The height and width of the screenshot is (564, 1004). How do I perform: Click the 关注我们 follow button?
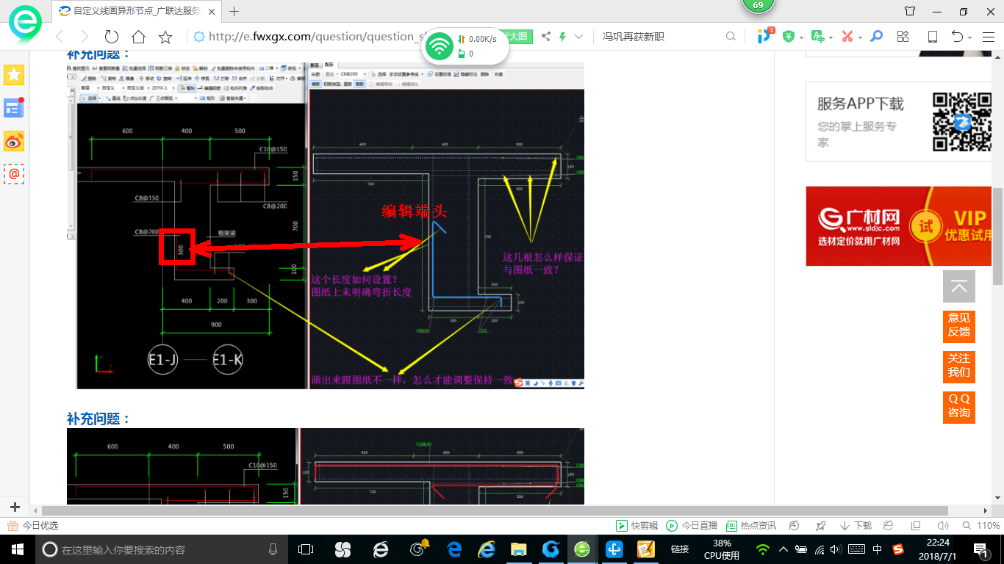959,366
